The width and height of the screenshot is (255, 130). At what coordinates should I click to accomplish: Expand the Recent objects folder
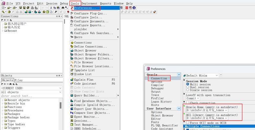click(x=3, y=100)
